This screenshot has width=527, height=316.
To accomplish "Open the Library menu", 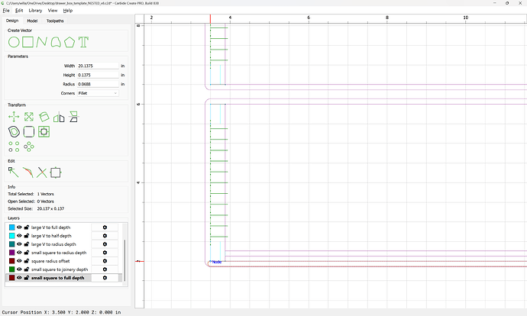I will [x=35, y=11].
